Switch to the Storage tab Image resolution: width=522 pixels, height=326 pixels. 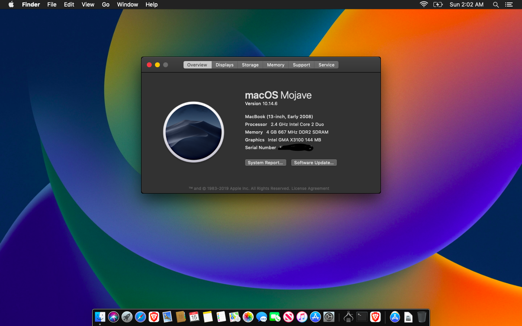click(x=250, y=65)
